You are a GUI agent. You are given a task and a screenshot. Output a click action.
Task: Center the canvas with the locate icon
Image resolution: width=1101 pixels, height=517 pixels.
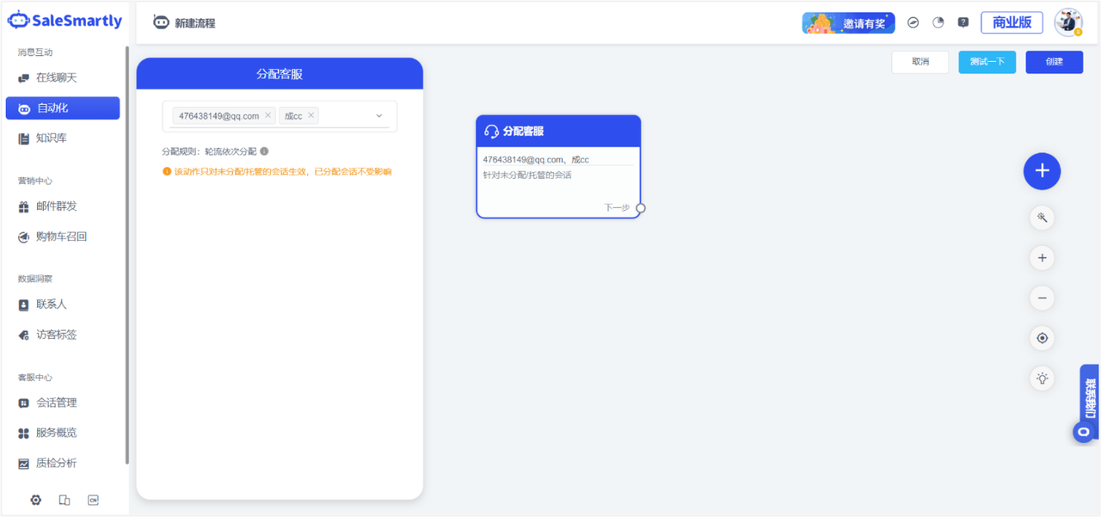click(x=1042, y=338)
